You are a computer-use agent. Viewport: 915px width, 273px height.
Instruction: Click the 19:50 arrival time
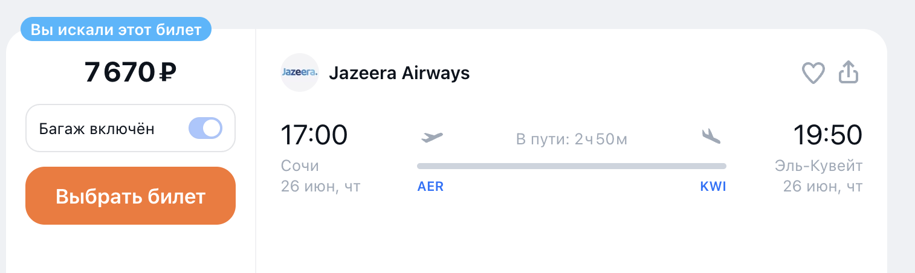(828, 135)
